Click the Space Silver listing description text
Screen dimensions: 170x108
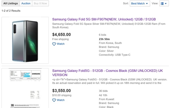point(109,26)
